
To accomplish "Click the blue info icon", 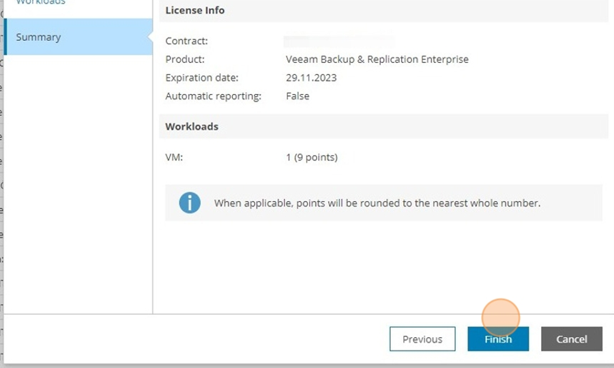I will click(190, 203).
